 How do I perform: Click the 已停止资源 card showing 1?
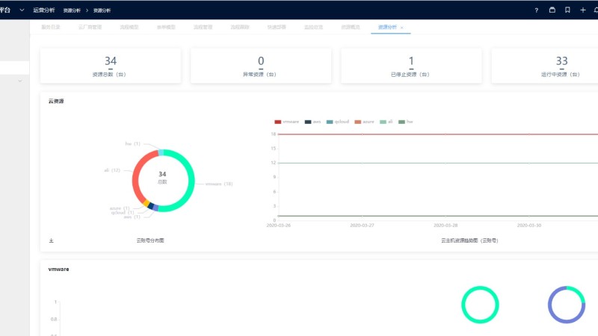[411, 66]
